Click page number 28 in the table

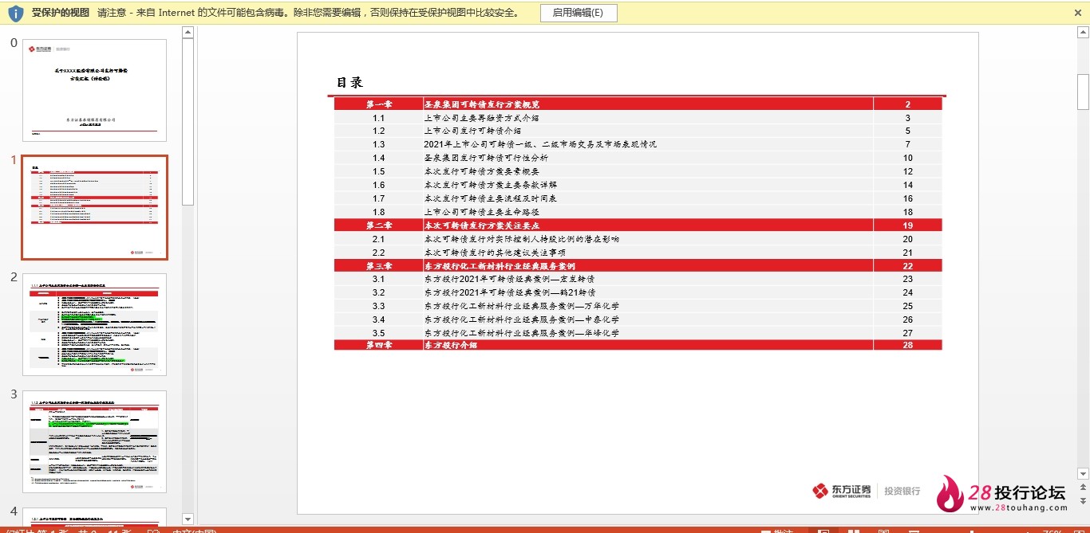(x=908, y=345)
